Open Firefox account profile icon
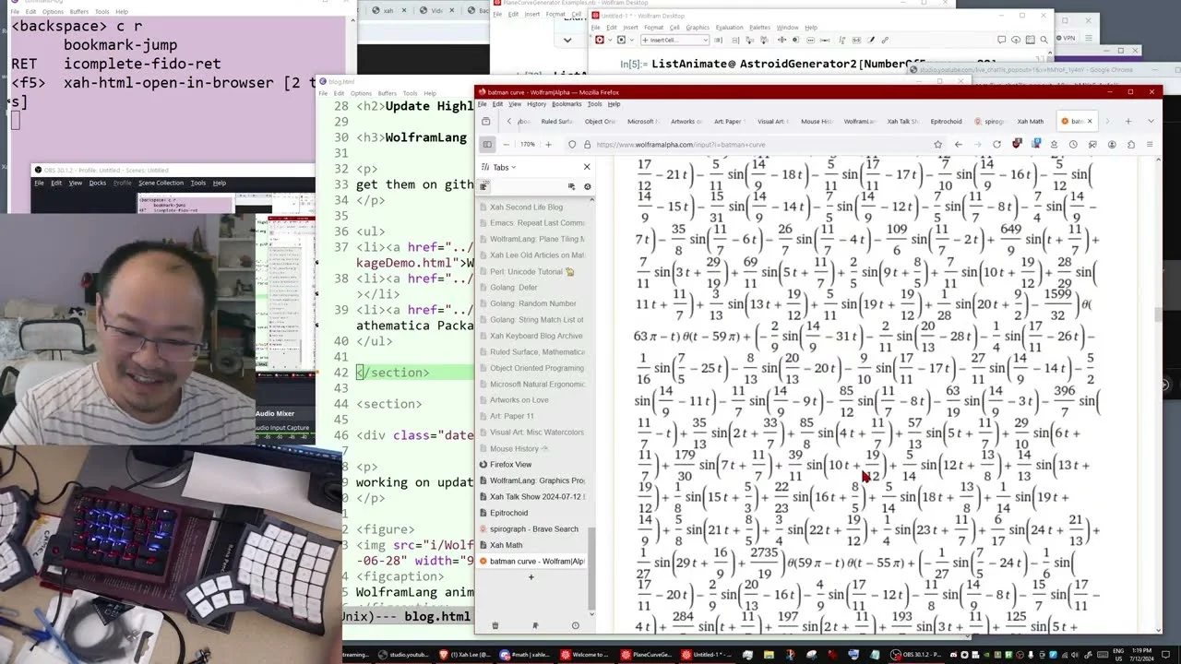The width and height of the screenshot is (1181, 664). pos(1112,145)
